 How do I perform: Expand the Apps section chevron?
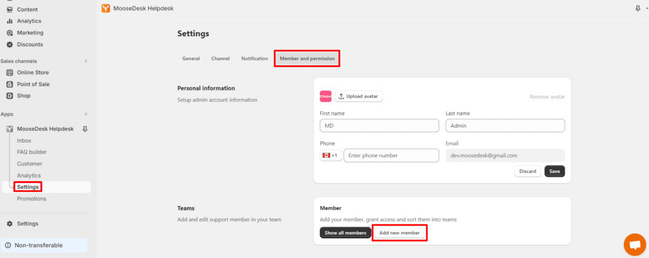[86, 114]
